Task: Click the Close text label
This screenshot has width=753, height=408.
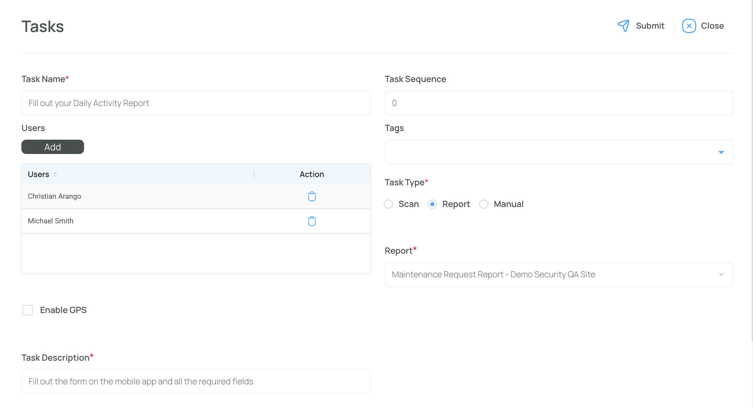Action: click(712, 26)
